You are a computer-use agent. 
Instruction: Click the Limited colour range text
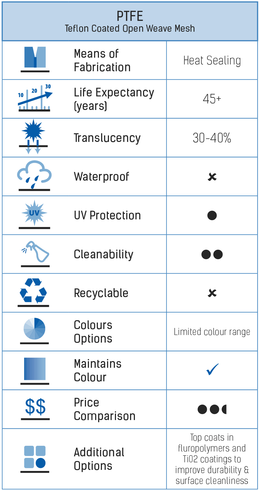pyautogui.click(x=212, y=332)
